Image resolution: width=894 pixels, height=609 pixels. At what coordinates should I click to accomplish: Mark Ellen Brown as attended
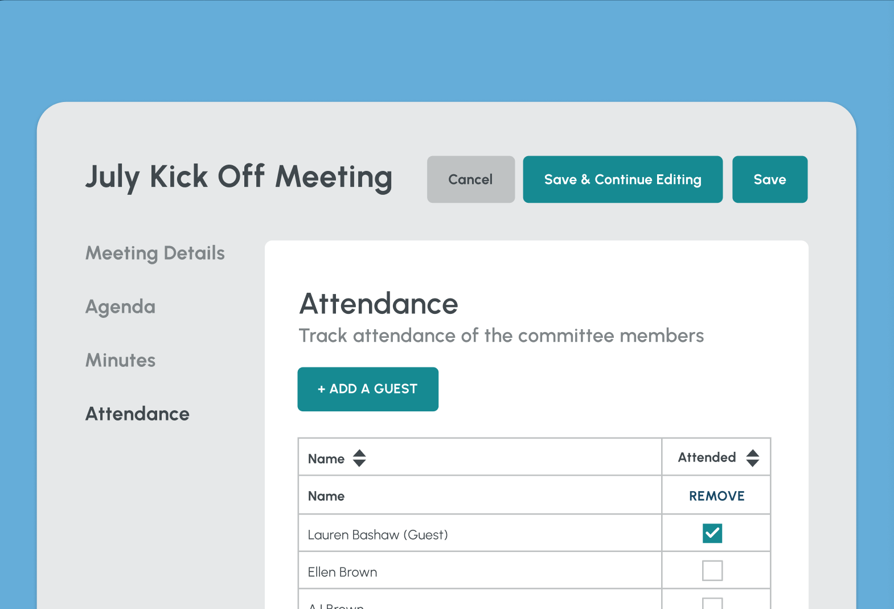point(711,570)
